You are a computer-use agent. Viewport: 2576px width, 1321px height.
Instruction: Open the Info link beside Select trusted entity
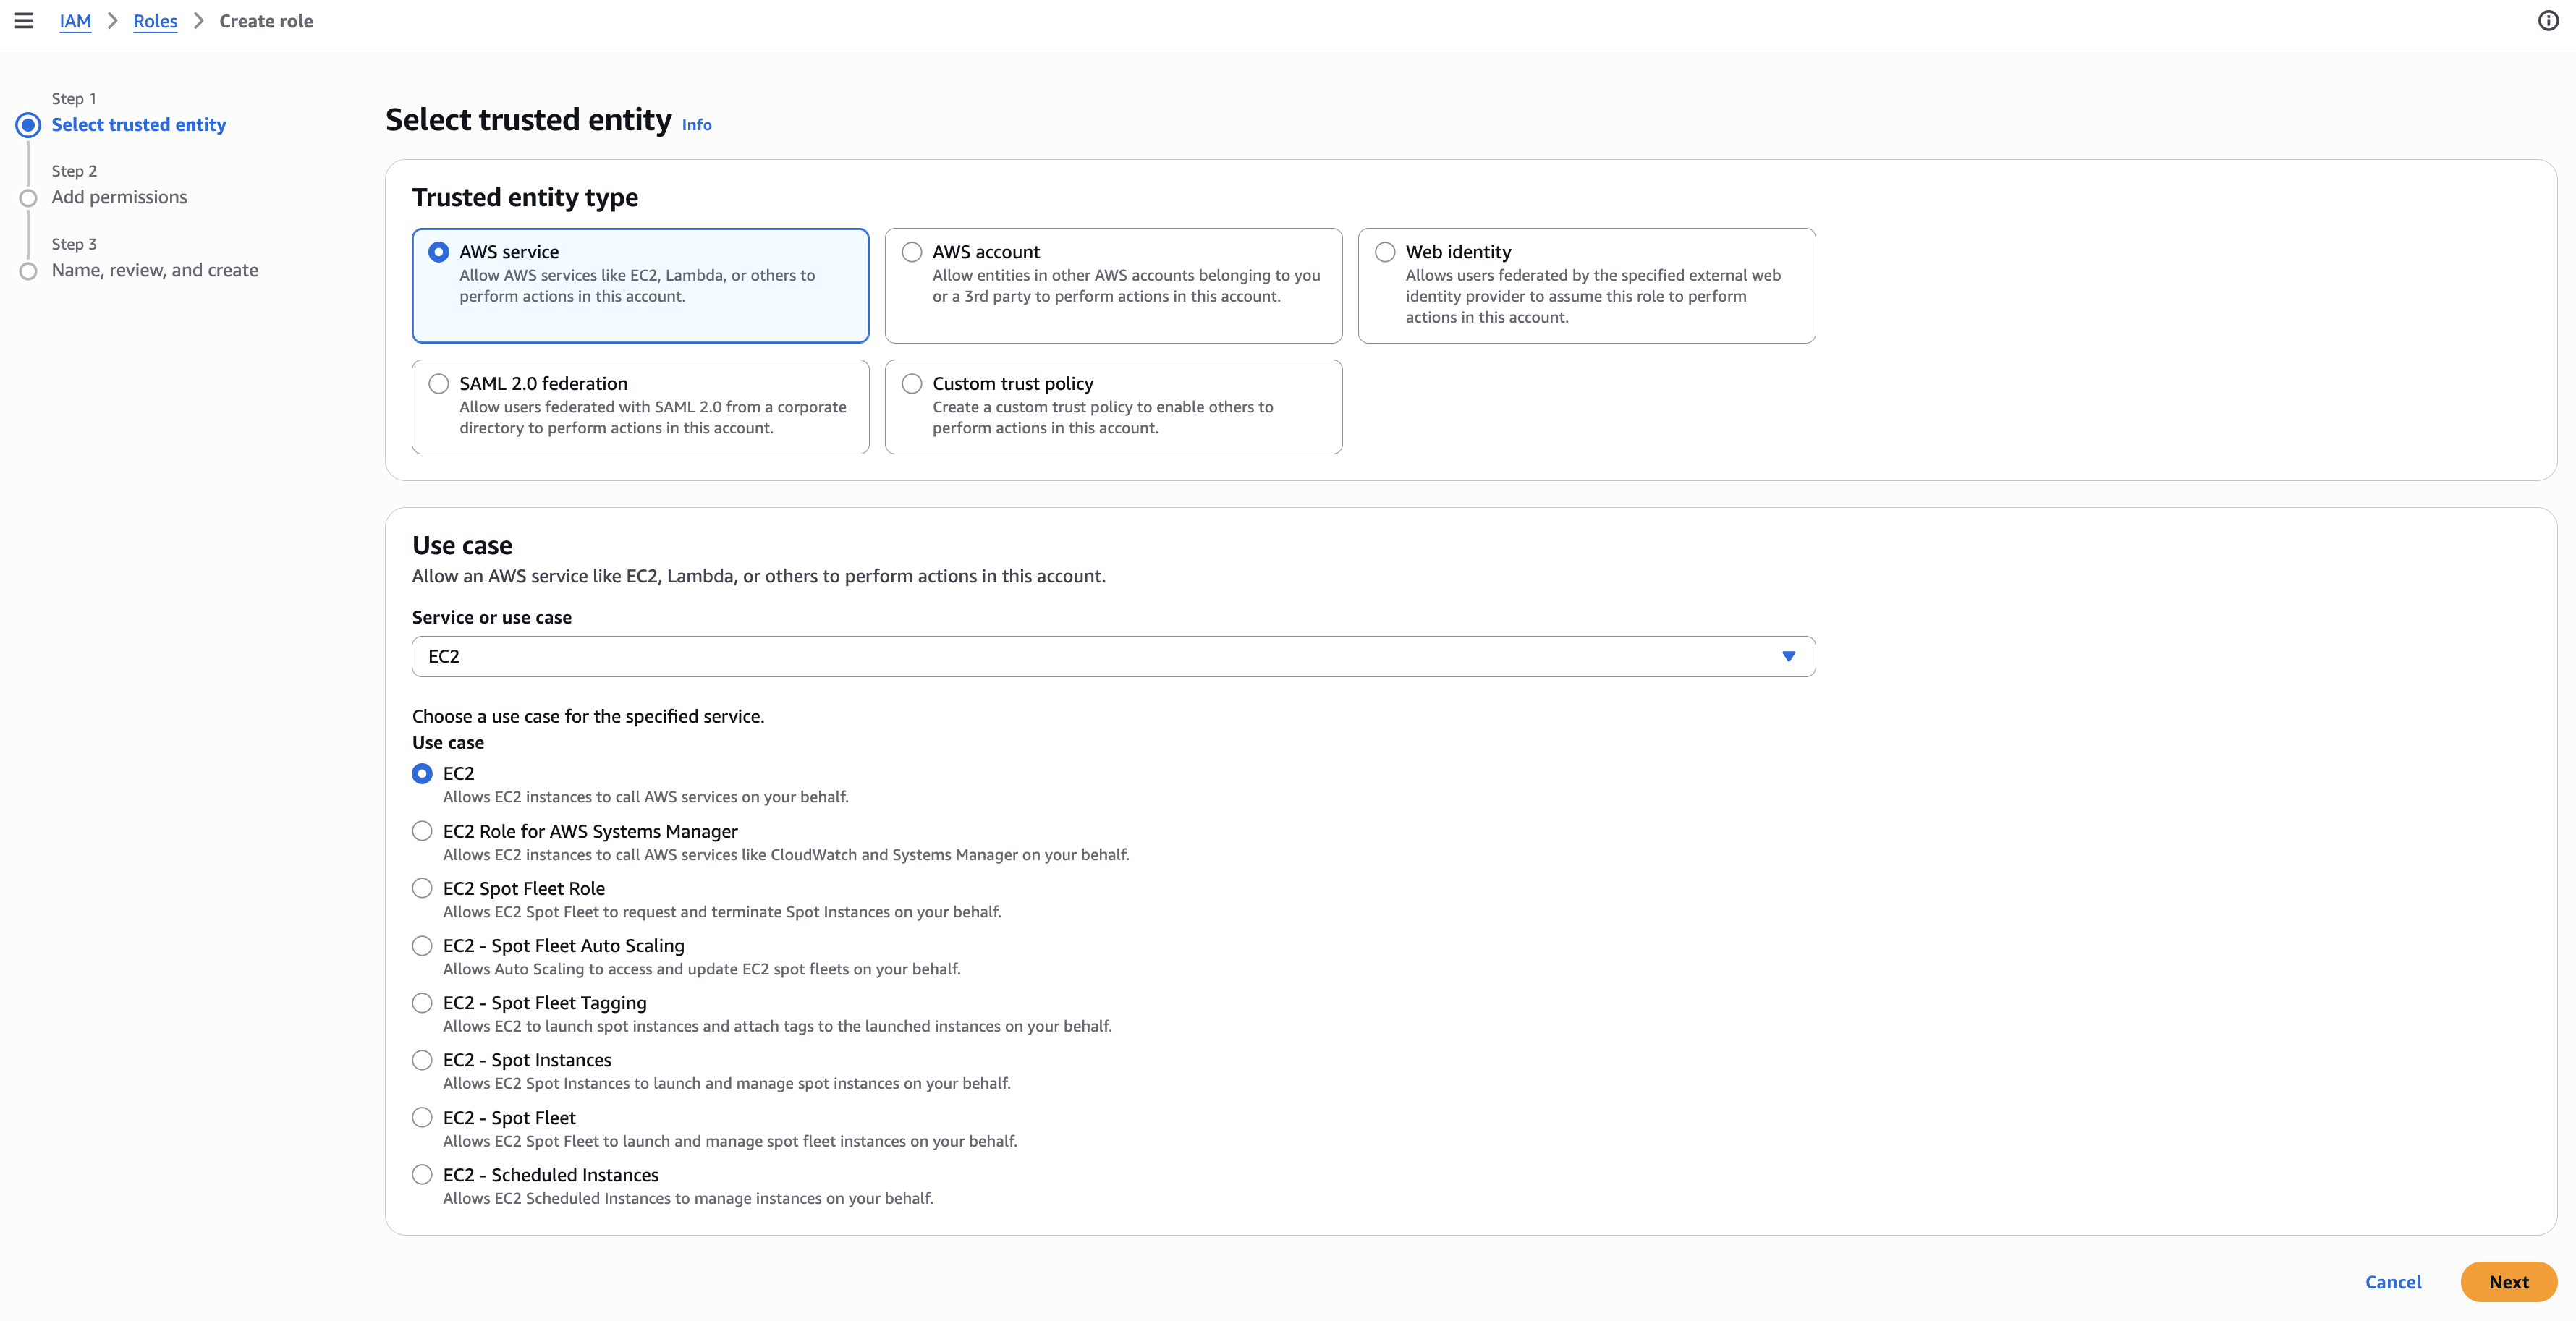point(697,125)
